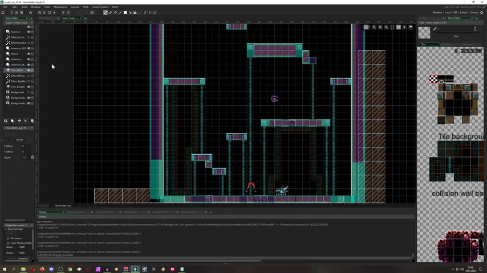Screen dimensions: 487x273
Task: Toggle room grid snapping in the canvas
Action: click(366, 27)
